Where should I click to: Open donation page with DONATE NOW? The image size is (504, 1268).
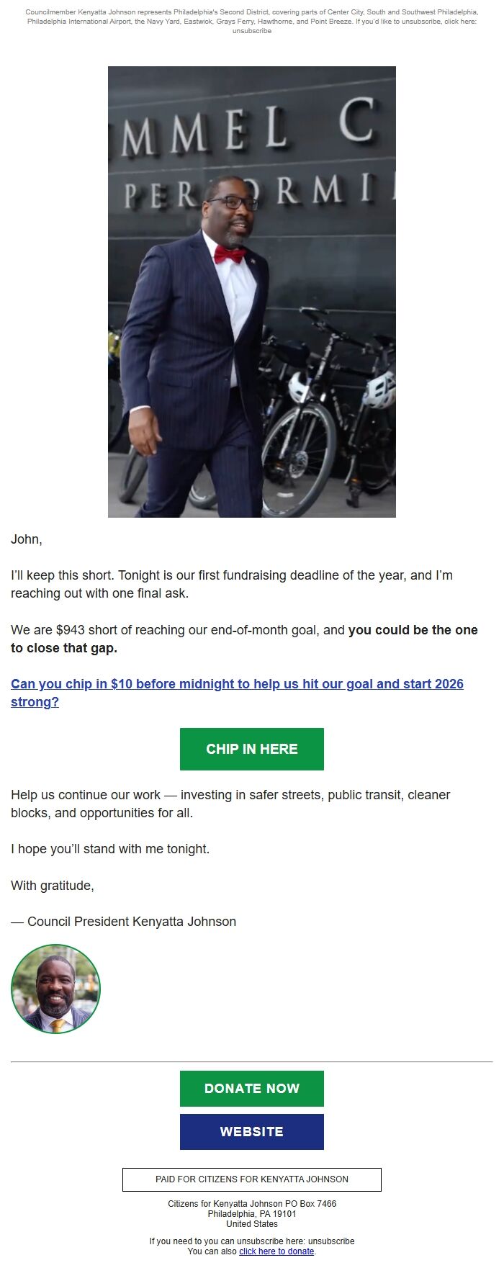(x=252, y=1088)
